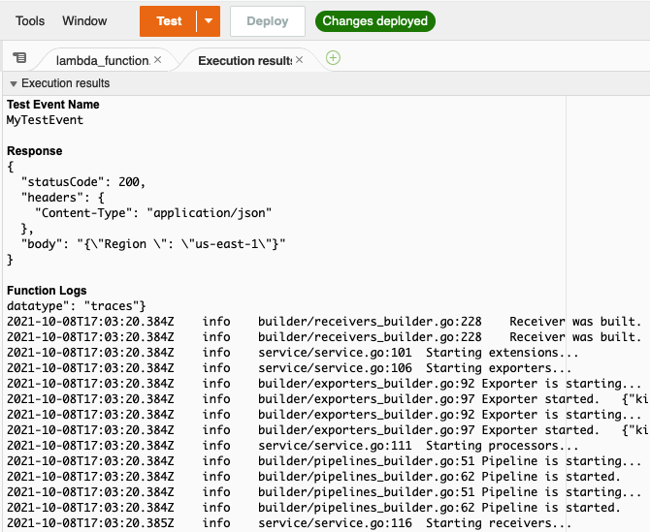Click the Deploy button
650x532 pixels.
(x=268, y=21)
